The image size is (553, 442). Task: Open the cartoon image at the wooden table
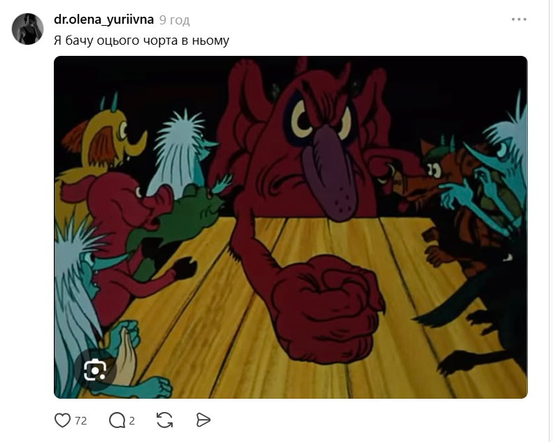click(x=291, y=227)
